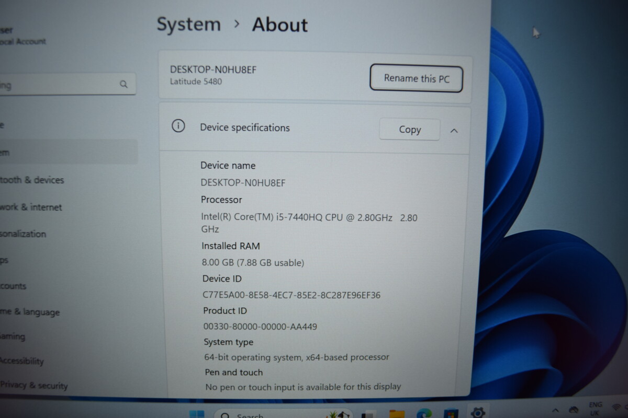This screenshot has width=628, height=418.
Task: Open Accessibility settings category
Action: (x=22, y=361)
